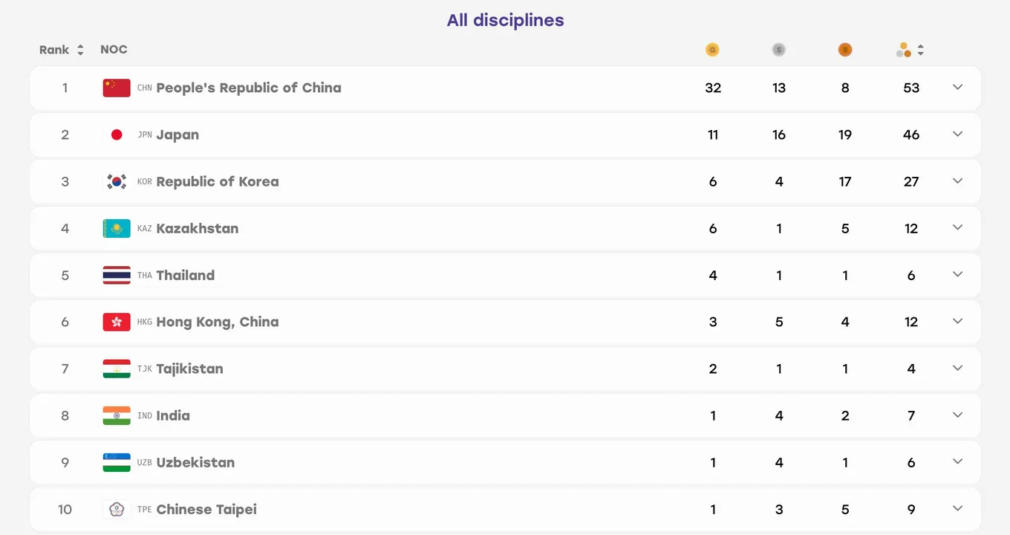The height and width of the screenshot is (535, 1010).
Task: Click the KAZ country code
Action: (145, 228)
